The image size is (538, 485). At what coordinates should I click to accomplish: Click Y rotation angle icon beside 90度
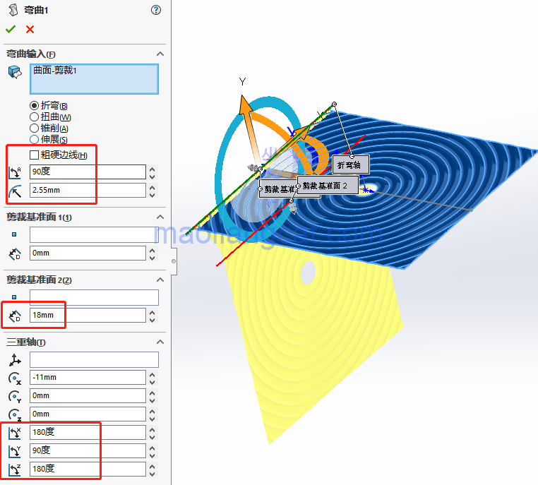tap(15, 451)
